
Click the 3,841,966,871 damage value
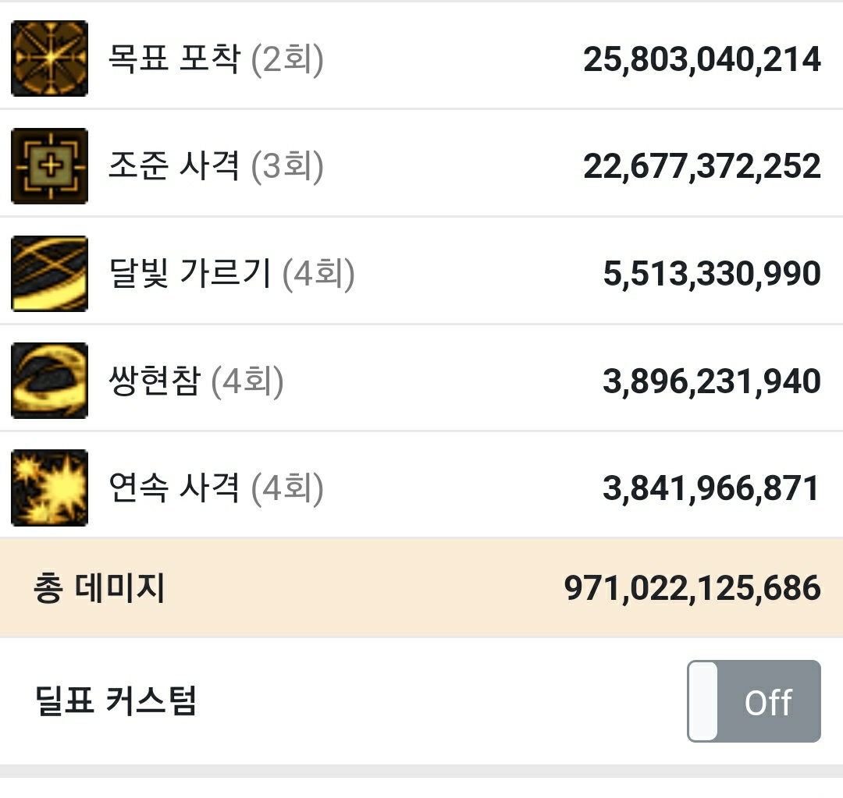coord(712,488)
